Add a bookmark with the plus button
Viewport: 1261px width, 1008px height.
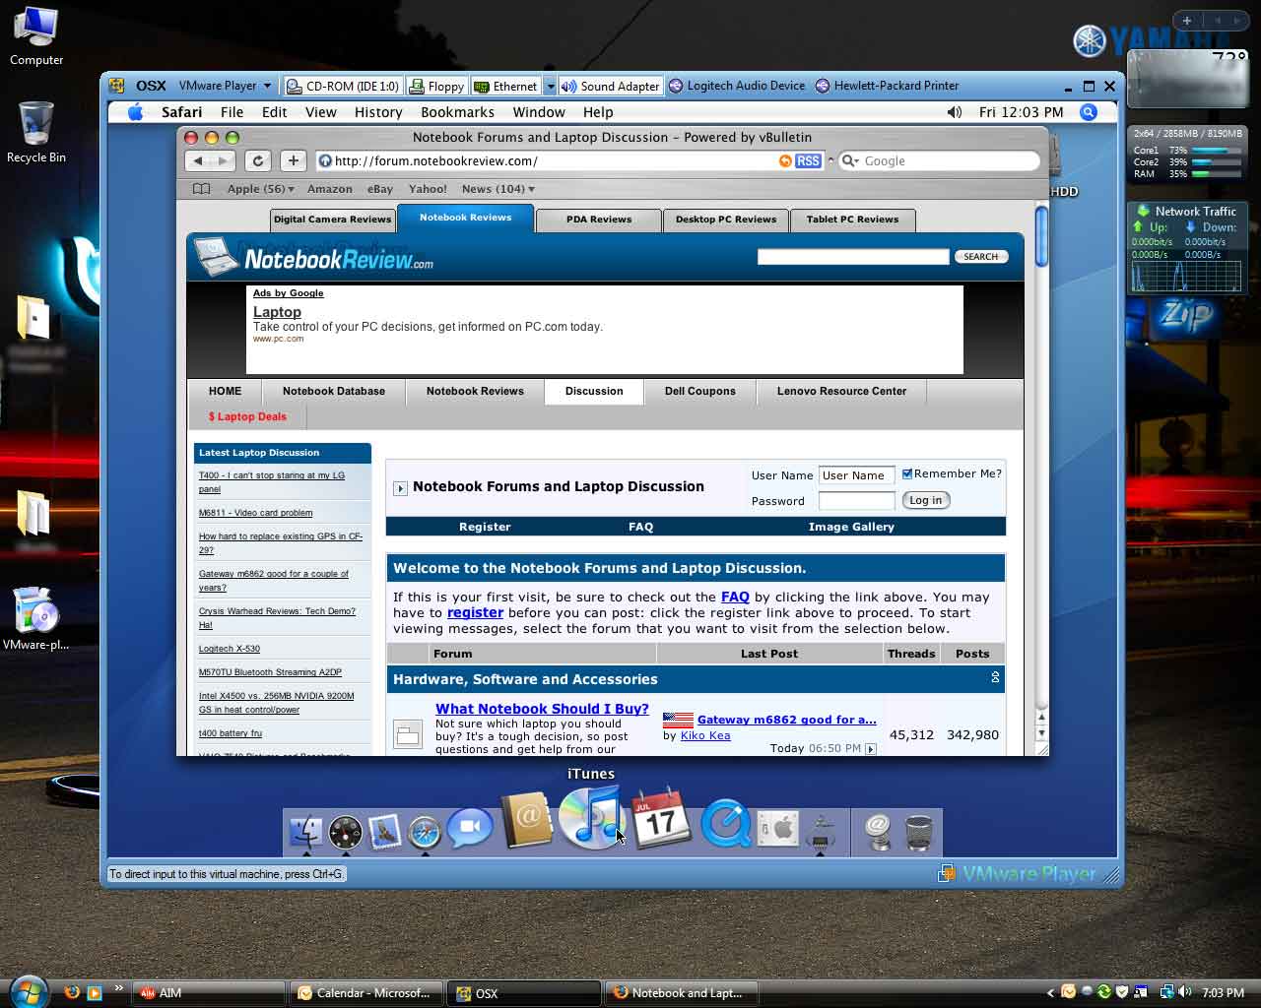tap(293, 160)
